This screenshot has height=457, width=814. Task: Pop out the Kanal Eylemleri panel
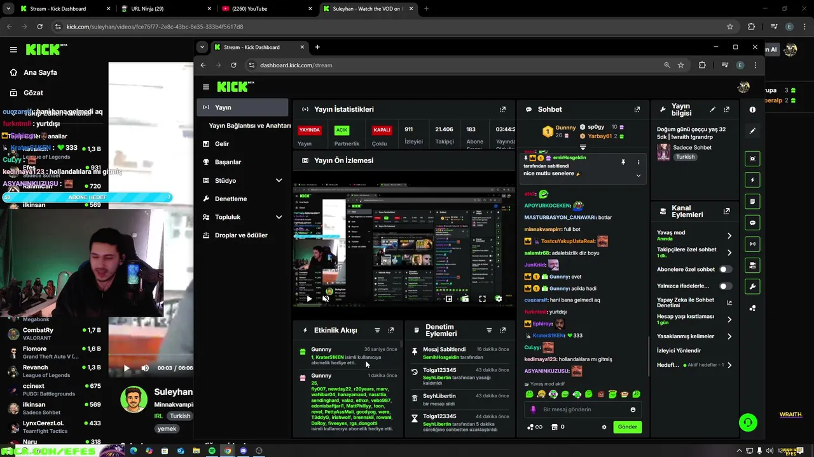(x=726, y=211)
